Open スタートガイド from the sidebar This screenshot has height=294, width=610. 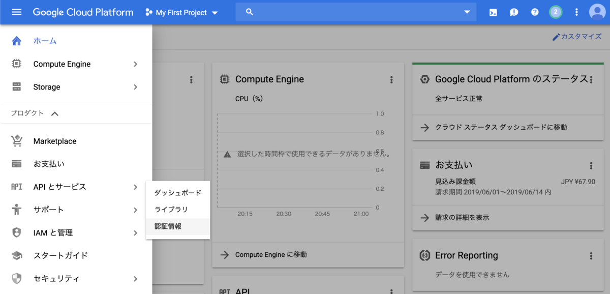click(60, 255)
